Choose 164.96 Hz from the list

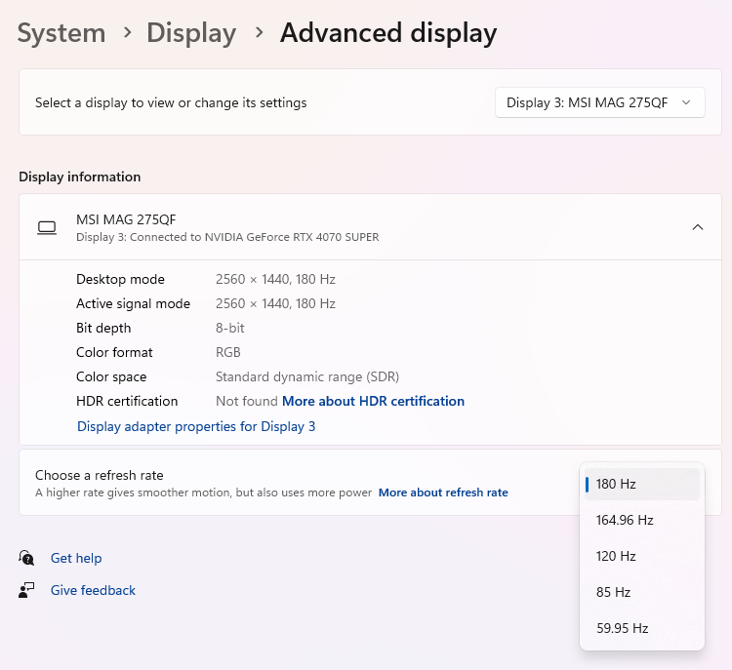pyautogui.click(x=641, y=520)
